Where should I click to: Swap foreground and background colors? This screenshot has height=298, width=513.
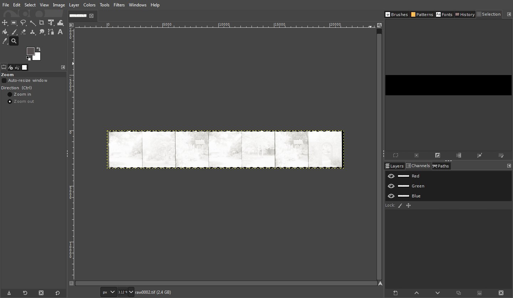tap(38, 49)
